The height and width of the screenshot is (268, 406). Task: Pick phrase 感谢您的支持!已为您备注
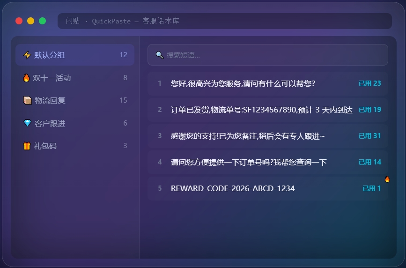point(268,136)
